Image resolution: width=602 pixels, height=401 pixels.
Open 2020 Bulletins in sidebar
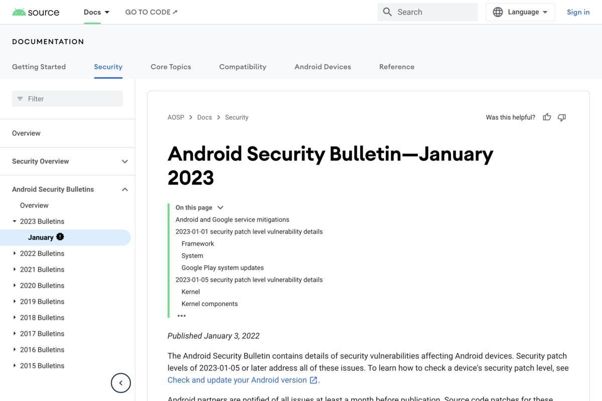tap(42, 286)
